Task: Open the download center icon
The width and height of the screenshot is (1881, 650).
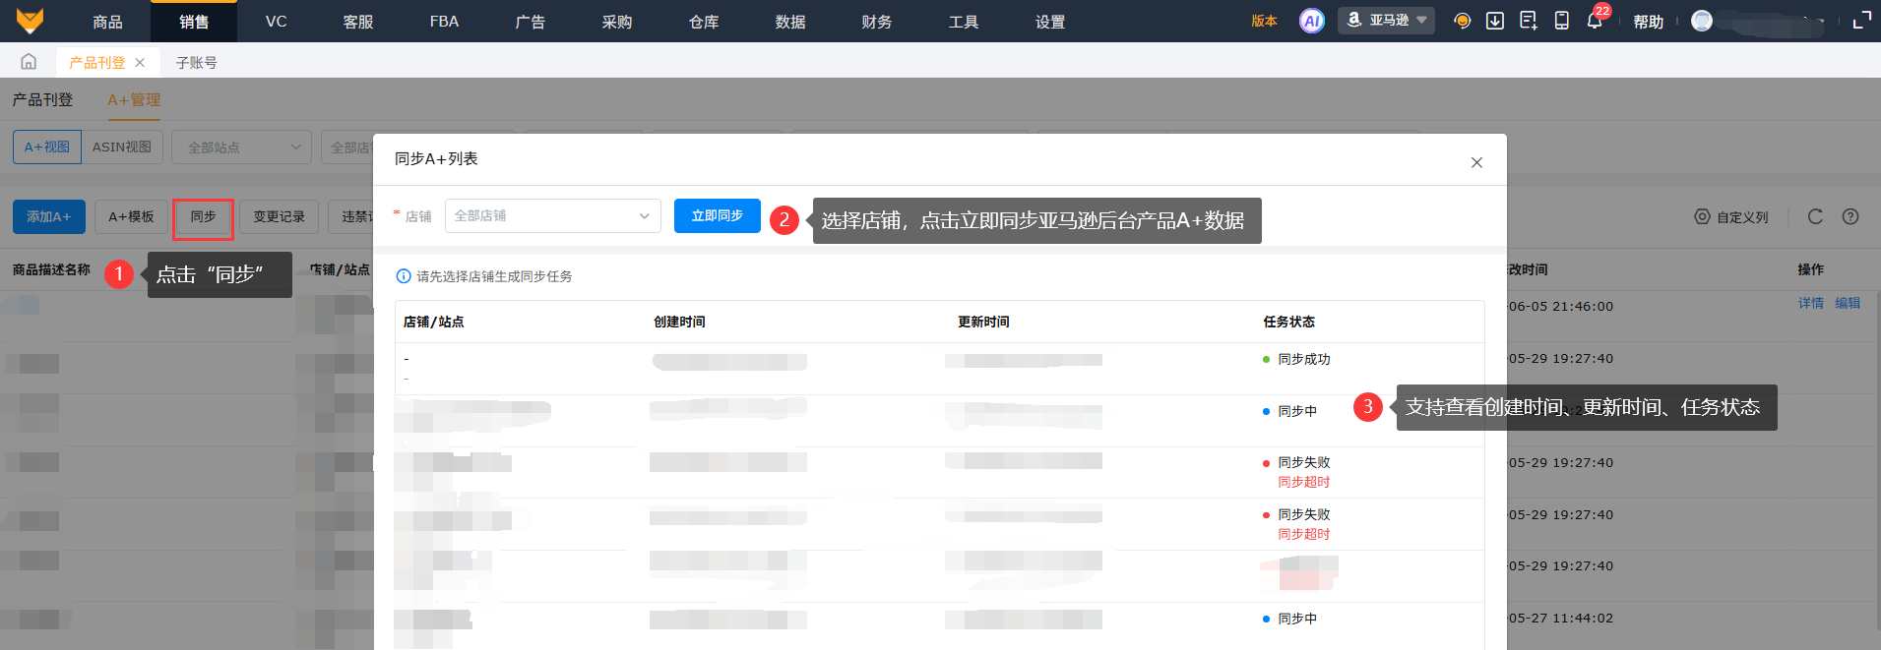Action: [1494, 21]
